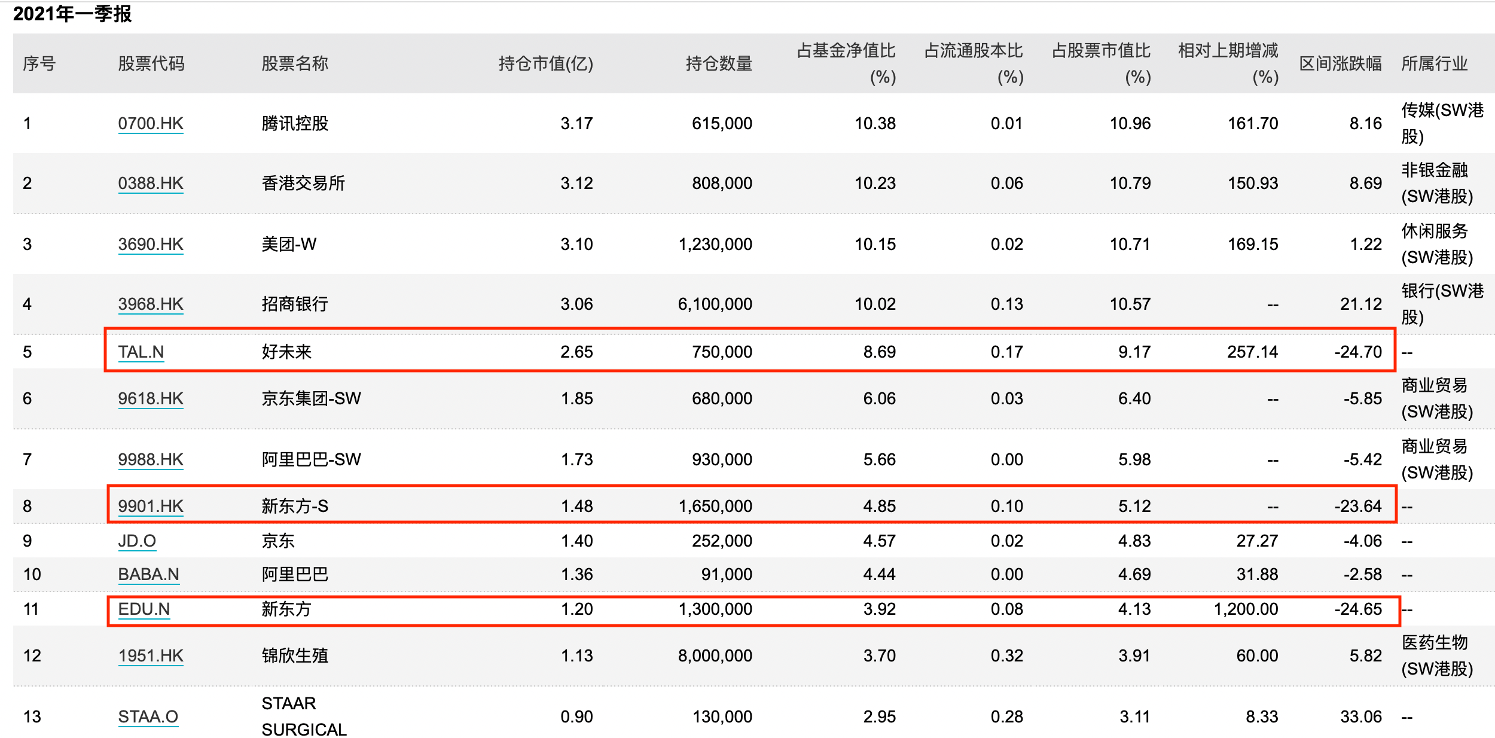Viewport: 1495px width, 738px height.
Task: Click the 非银金融(SW港股) industry cell
Action: click(x=1437, y=183)
